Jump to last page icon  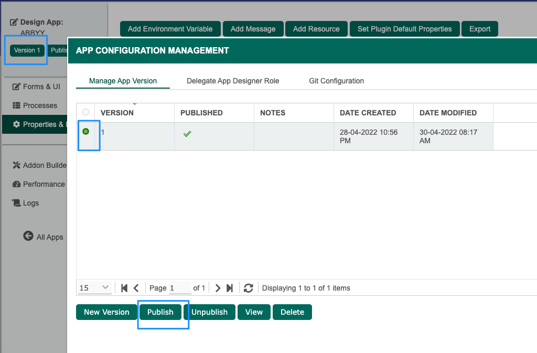[230, 288]
